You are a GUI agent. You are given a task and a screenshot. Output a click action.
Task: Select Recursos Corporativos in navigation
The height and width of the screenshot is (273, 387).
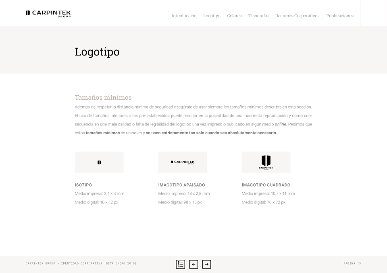[297, 16]
